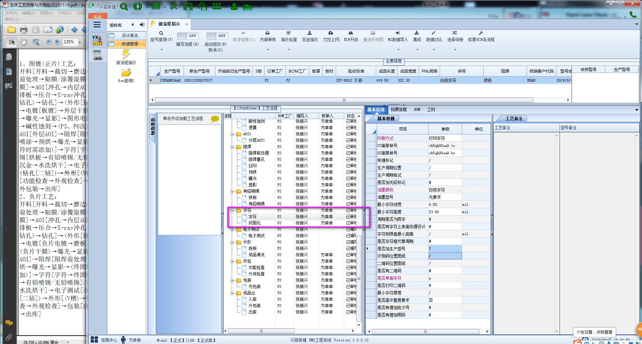Click 个性设置，点我看看 popup
642x344 pixels.
click(594, 332)
